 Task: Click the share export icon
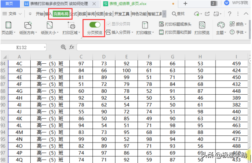tap(207, 14)
